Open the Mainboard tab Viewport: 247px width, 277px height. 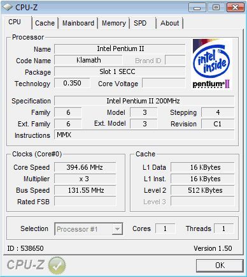[x=78, y=23]
